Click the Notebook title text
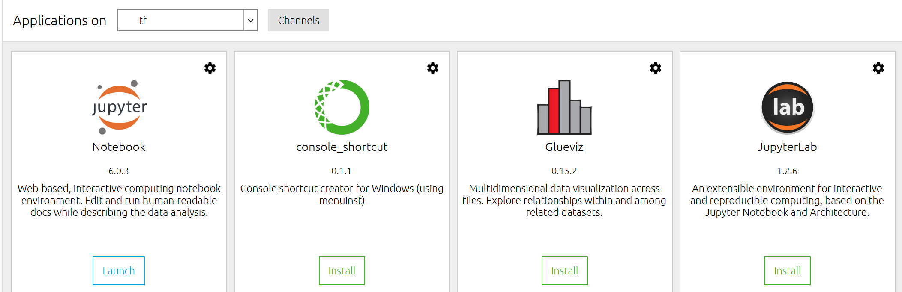902x292 pixels. (x=119, y=147)
